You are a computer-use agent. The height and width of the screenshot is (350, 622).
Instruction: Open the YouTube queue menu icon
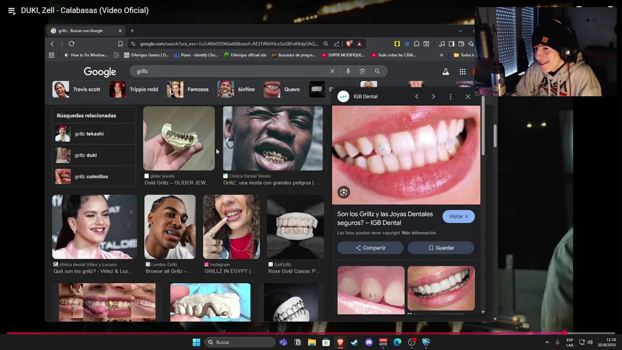11,11
